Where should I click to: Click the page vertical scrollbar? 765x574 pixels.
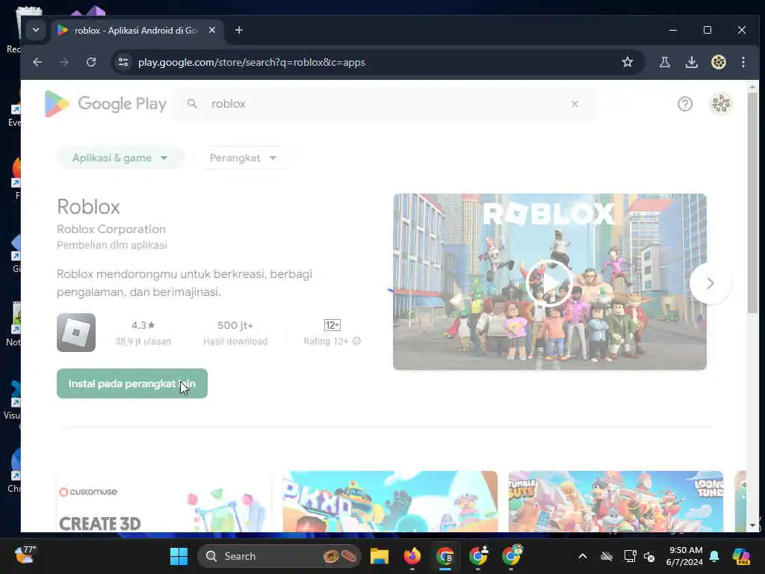pos(753,203)
